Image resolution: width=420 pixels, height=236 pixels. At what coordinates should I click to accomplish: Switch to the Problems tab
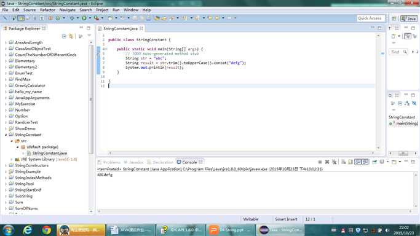click(109, 162)
